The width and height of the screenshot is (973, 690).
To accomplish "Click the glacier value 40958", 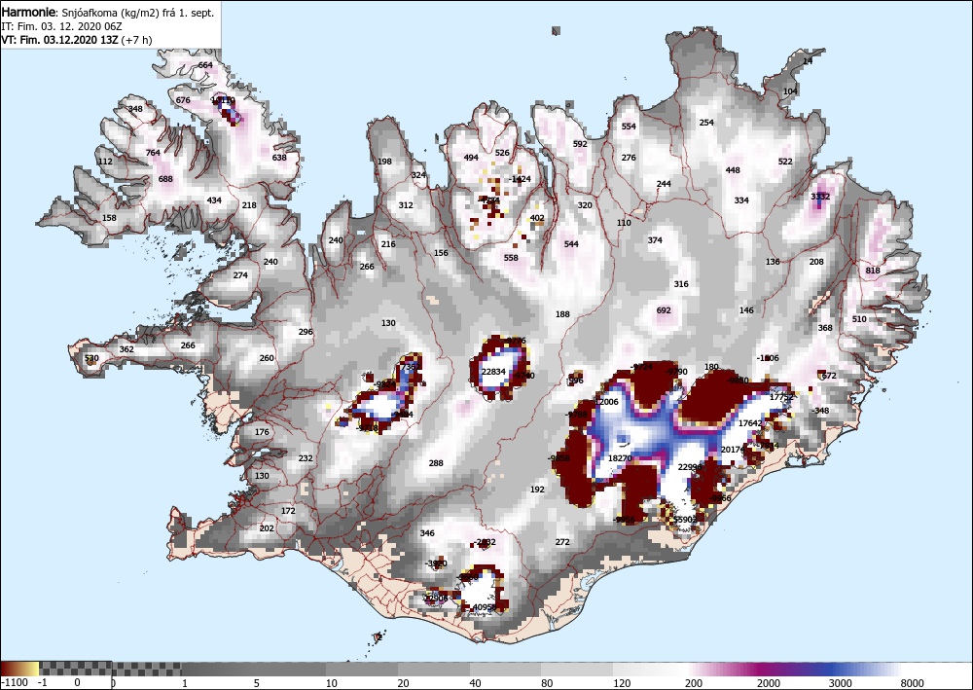I will [x=485, y=607].
